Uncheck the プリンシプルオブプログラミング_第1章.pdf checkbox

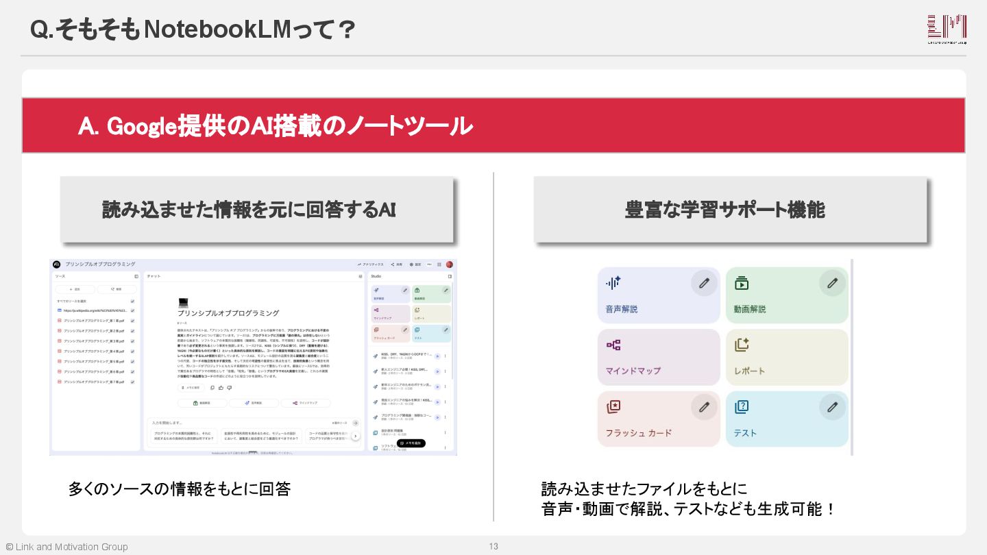coord(132,321)
